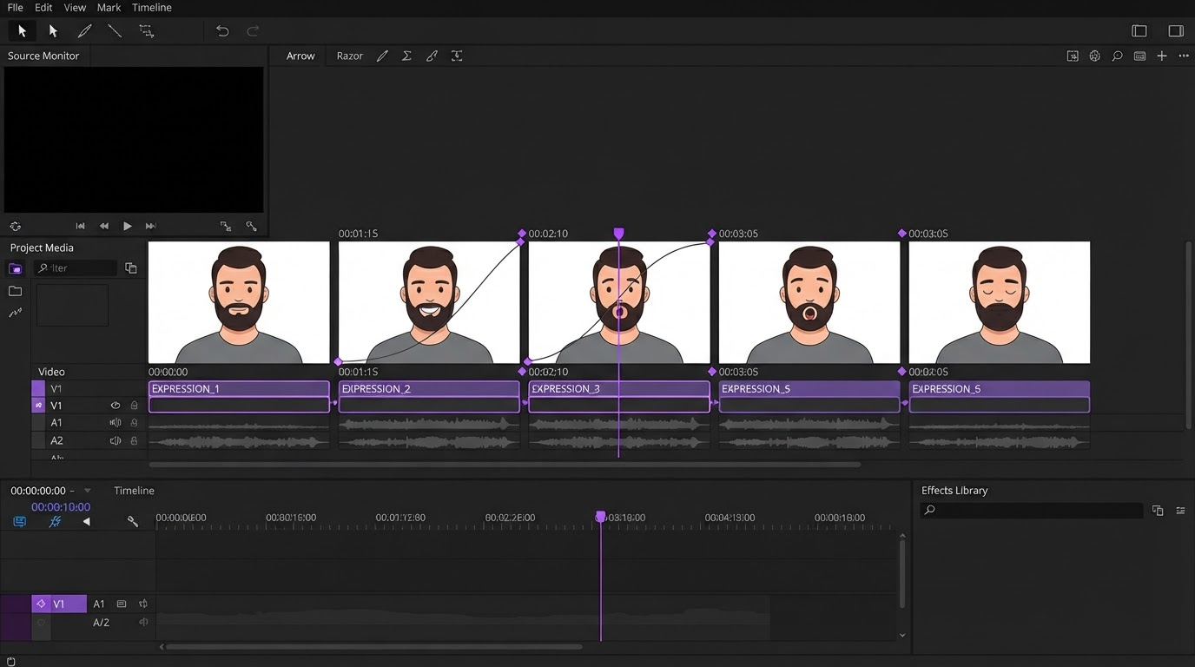
Task: Click the sigma icon beside Razor
Action: coord(406,56)
